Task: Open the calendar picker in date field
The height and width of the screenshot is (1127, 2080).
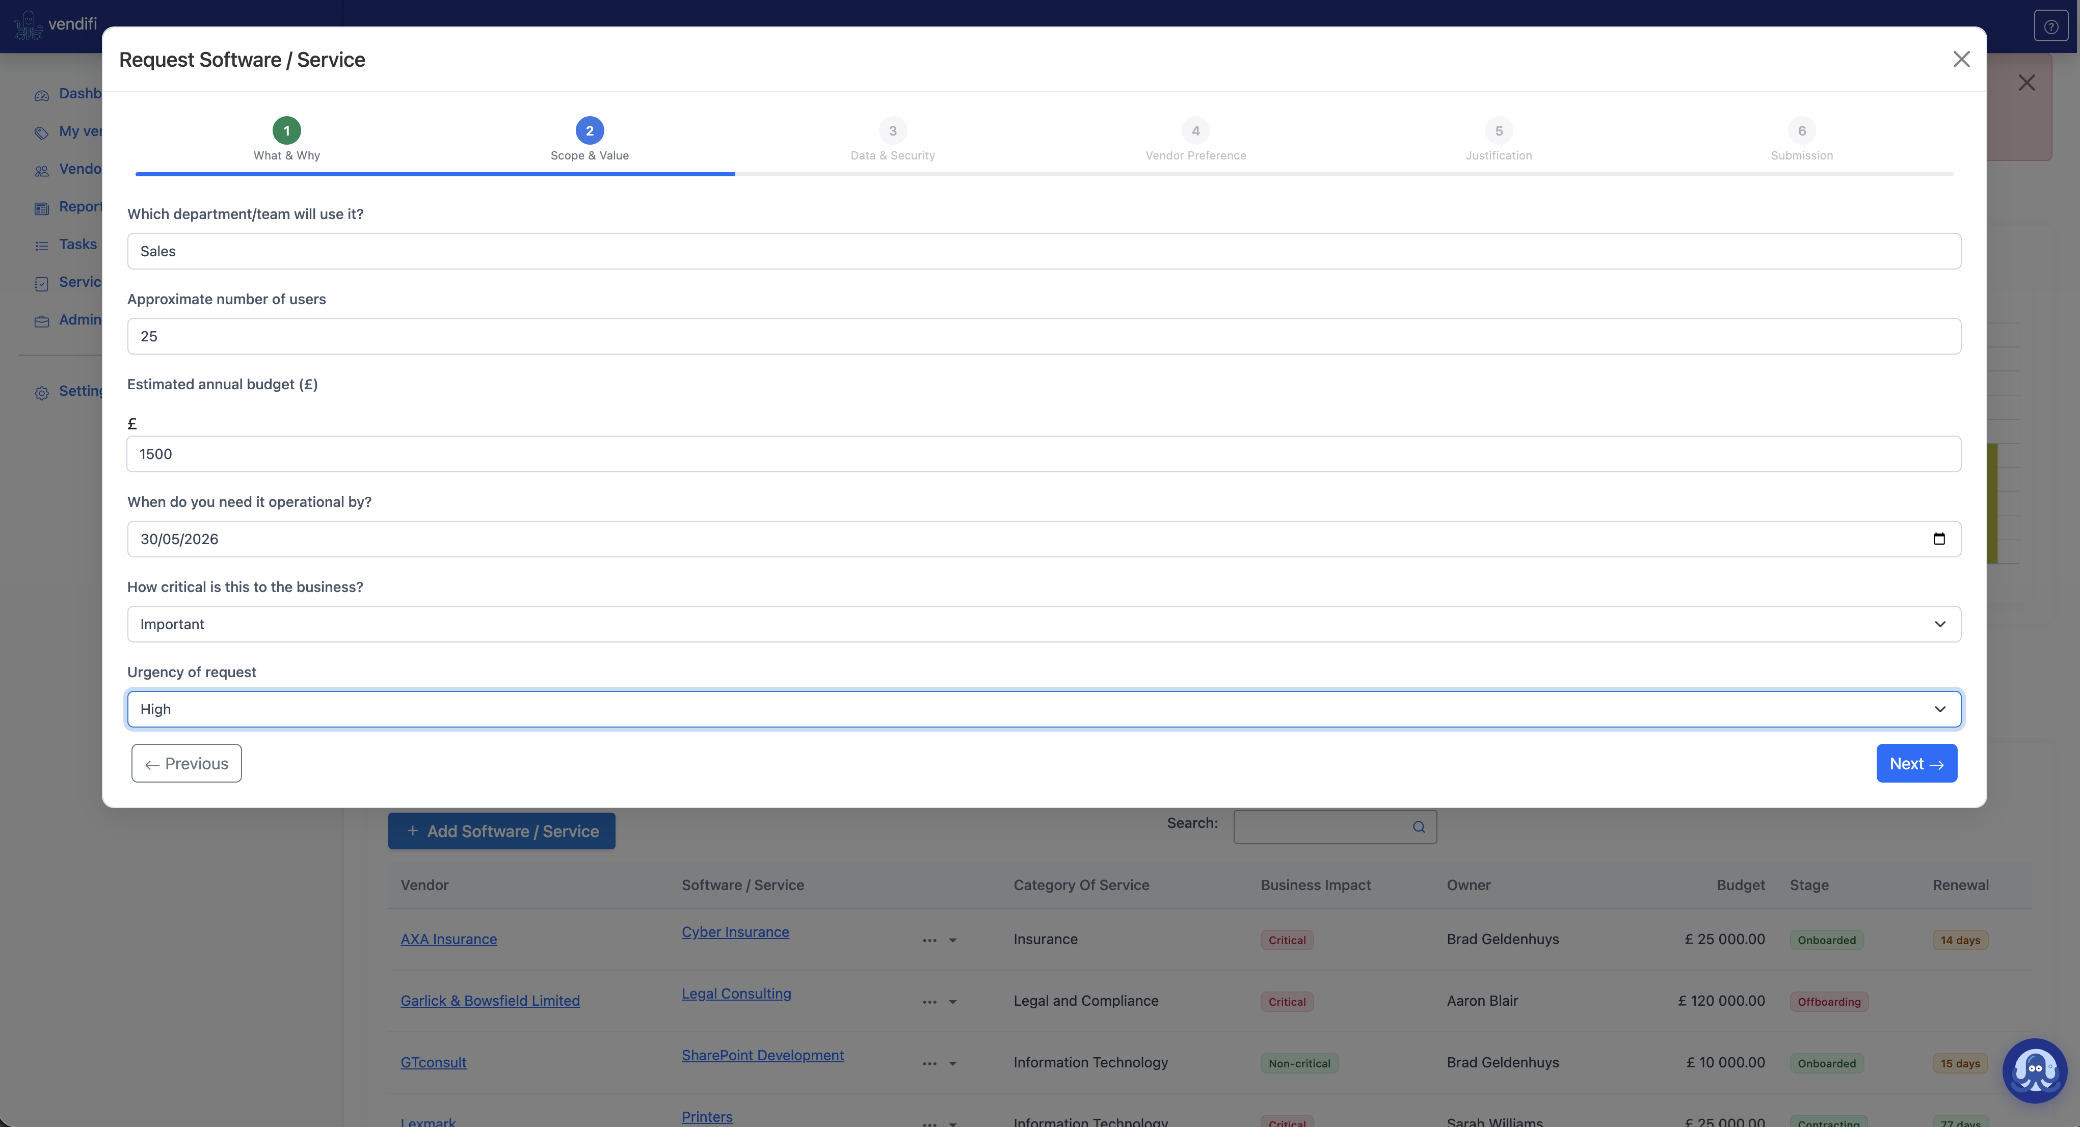Action: 1939,539
